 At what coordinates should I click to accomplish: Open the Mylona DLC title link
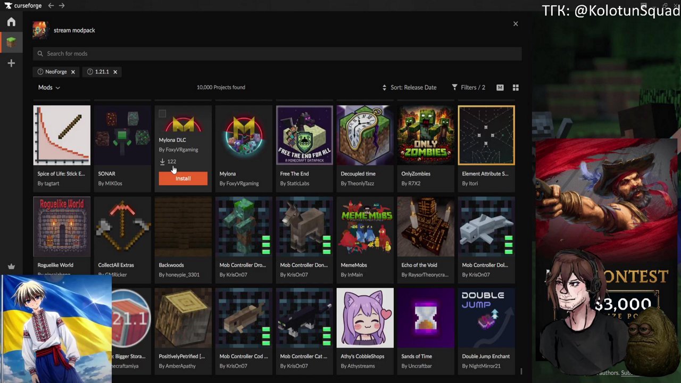tap(172, 140)
